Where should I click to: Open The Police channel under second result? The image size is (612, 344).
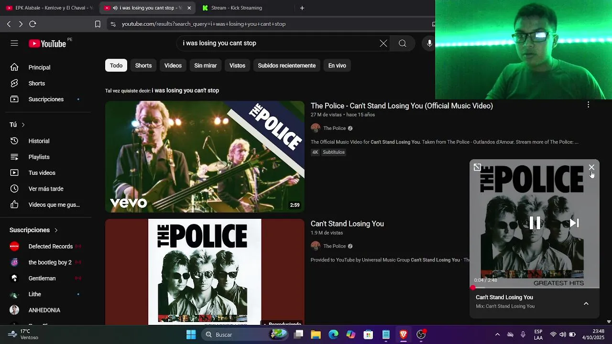point(334,246)
